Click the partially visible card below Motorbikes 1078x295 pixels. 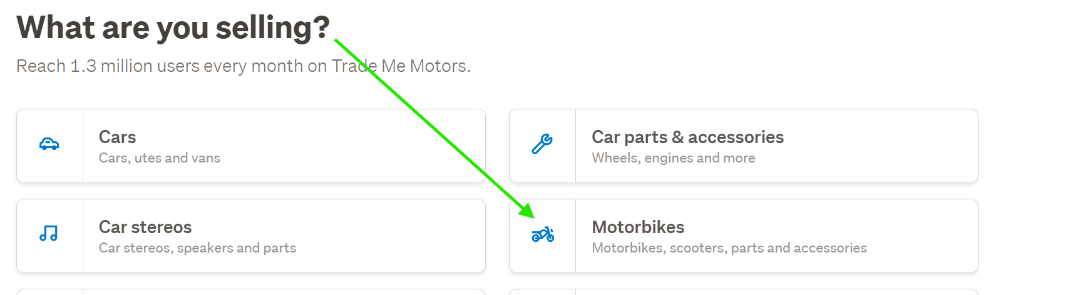pos(743,292)
